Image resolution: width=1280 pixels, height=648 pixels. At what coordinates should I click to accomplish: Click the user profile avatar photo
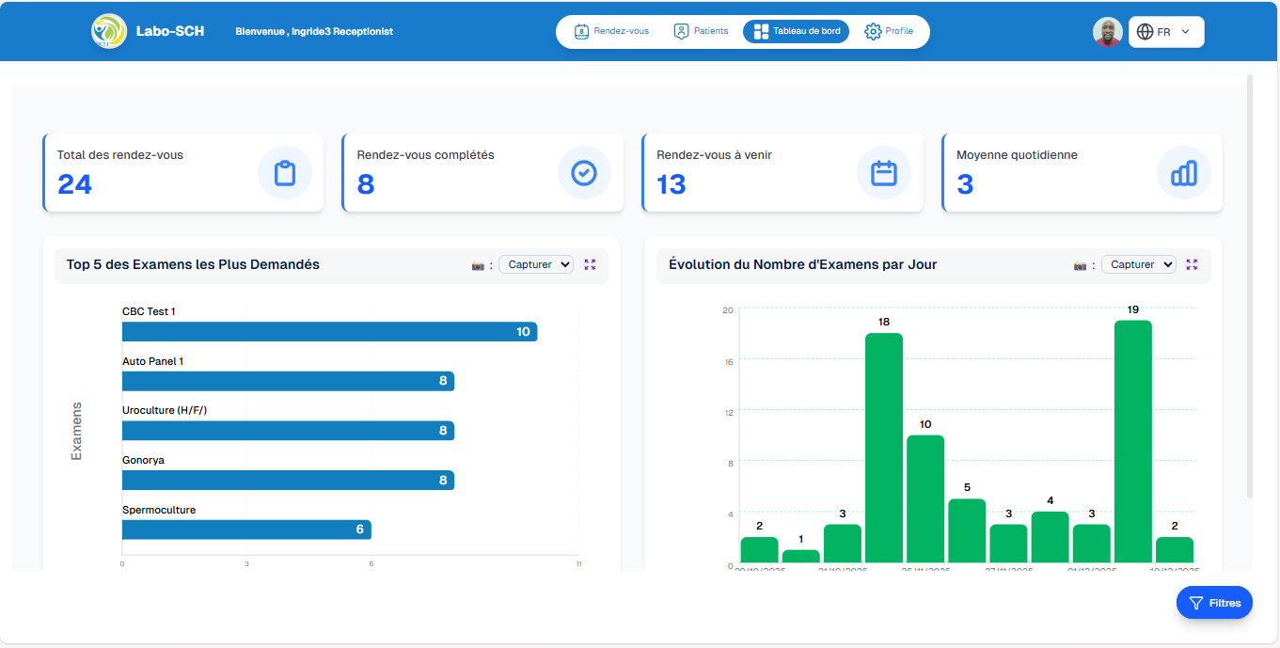pos(1107,31)
